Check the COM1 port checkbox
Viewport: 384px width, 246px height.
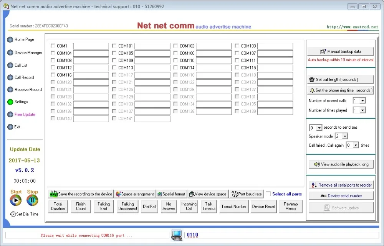click(53, 46)
